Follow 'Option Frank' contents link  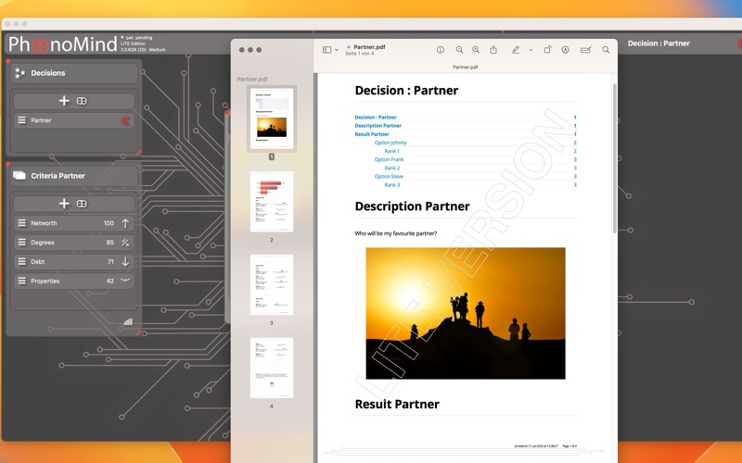389,159
